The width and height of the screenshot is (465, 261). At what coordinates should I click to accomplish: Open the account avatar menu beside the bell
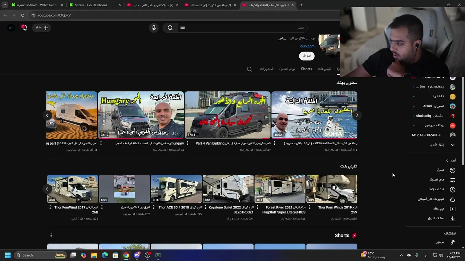point(11,28)
